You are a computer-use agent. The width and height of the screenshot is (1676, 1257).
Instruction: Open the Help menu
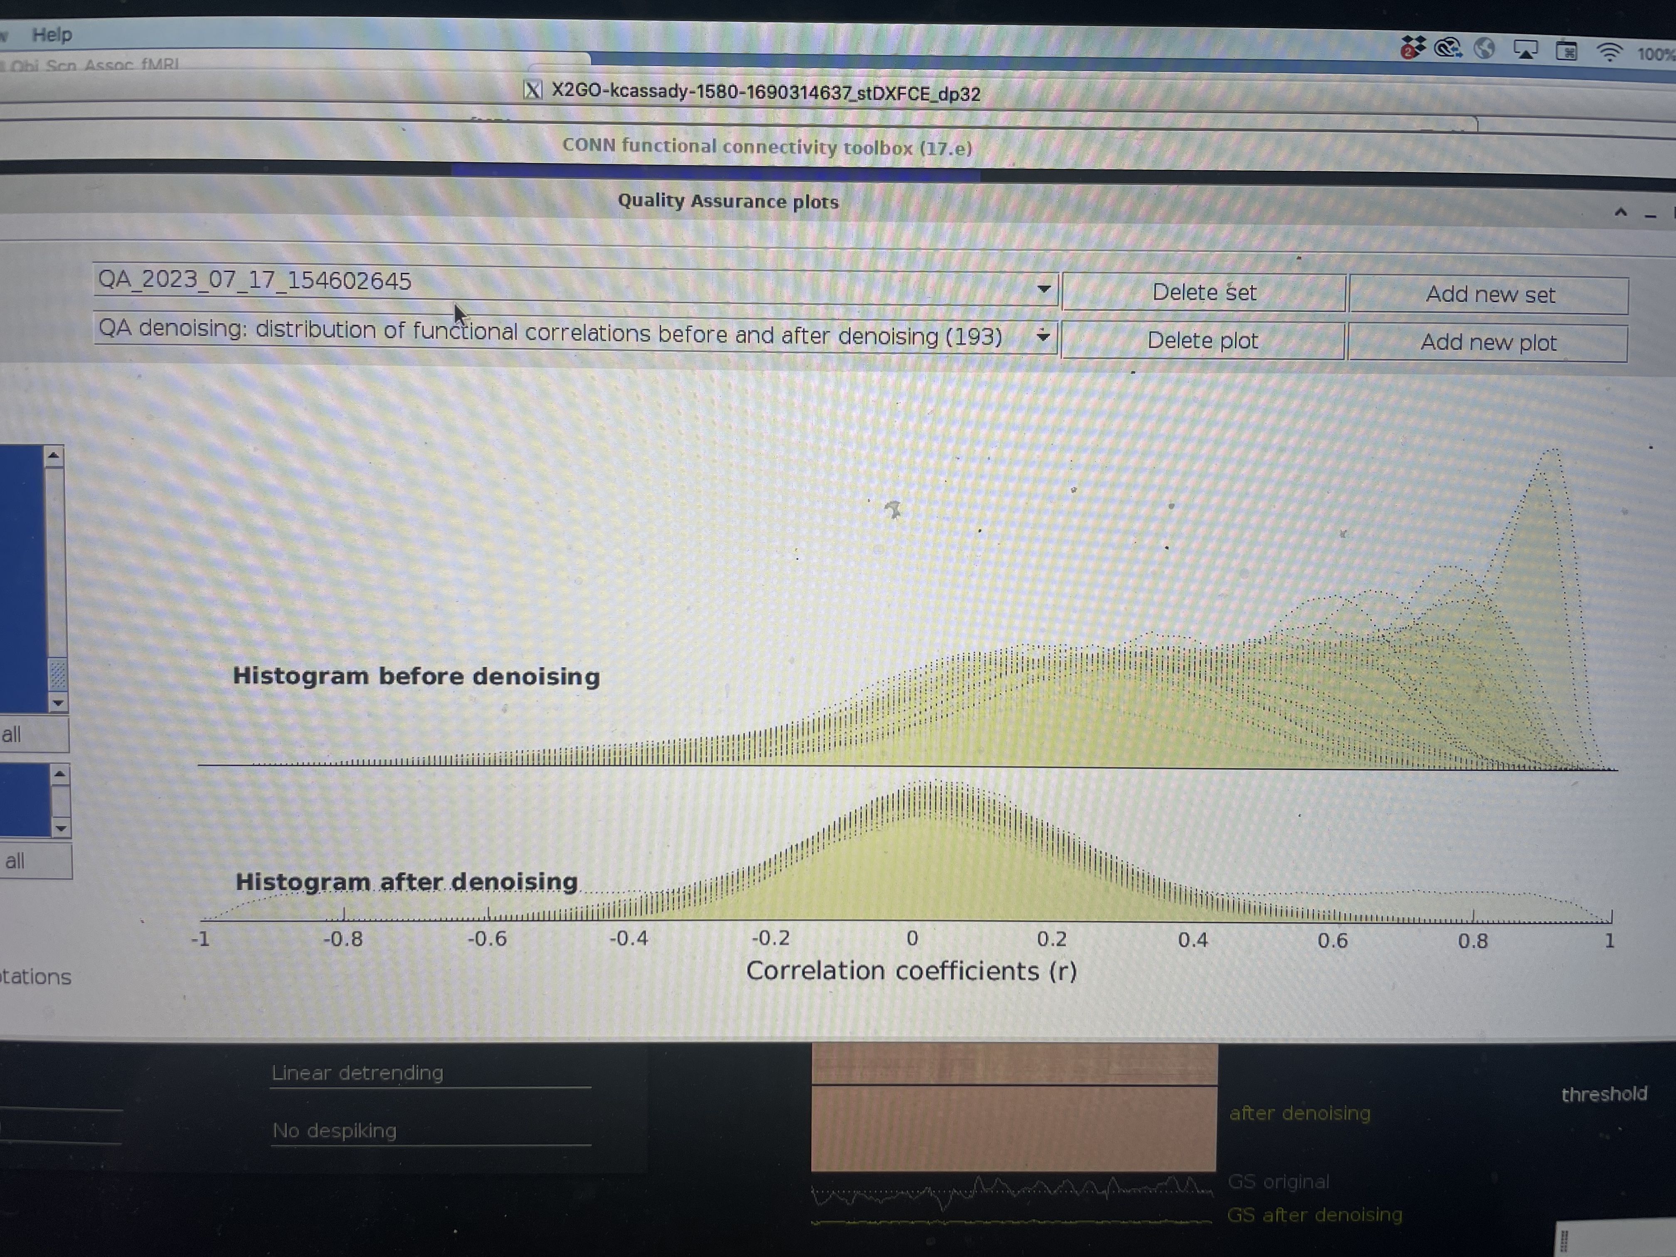click(52, 35)
